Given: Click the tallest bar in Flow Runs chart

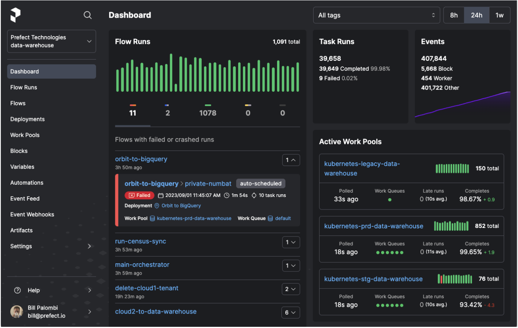Looking at the screenshot, I should tap(171, 73).
